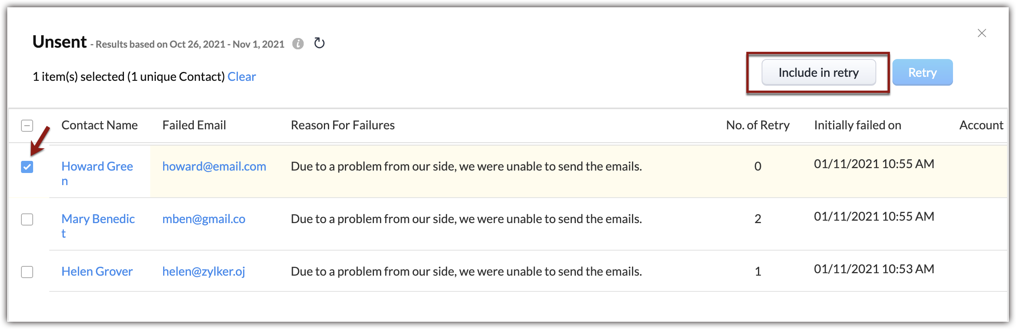Viewport: 1016px width, 329px height.
Task: Tick the checkbox for Helen Grover
Action: pos(27,272)
